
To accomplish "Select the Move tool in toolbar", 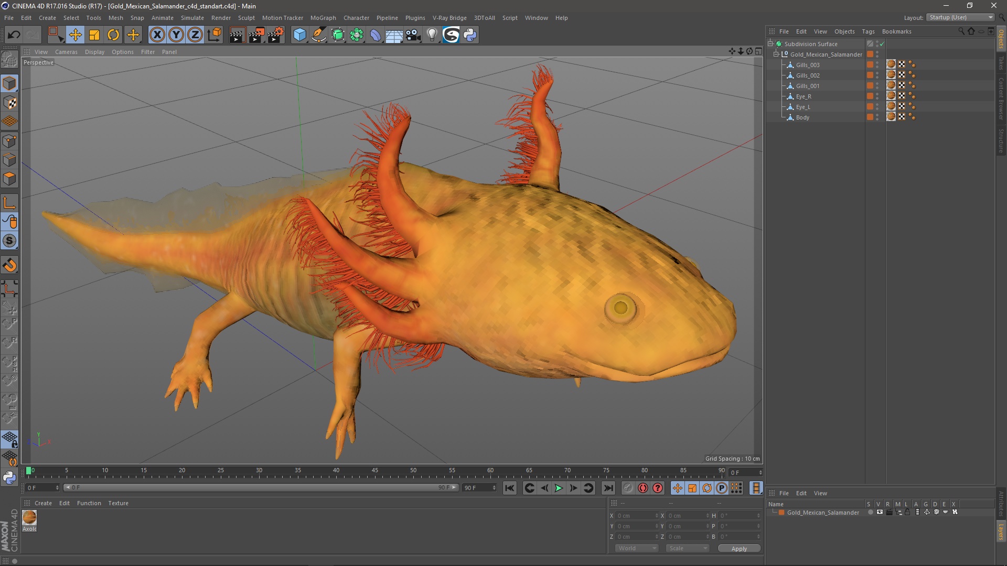I will (75, 35).
